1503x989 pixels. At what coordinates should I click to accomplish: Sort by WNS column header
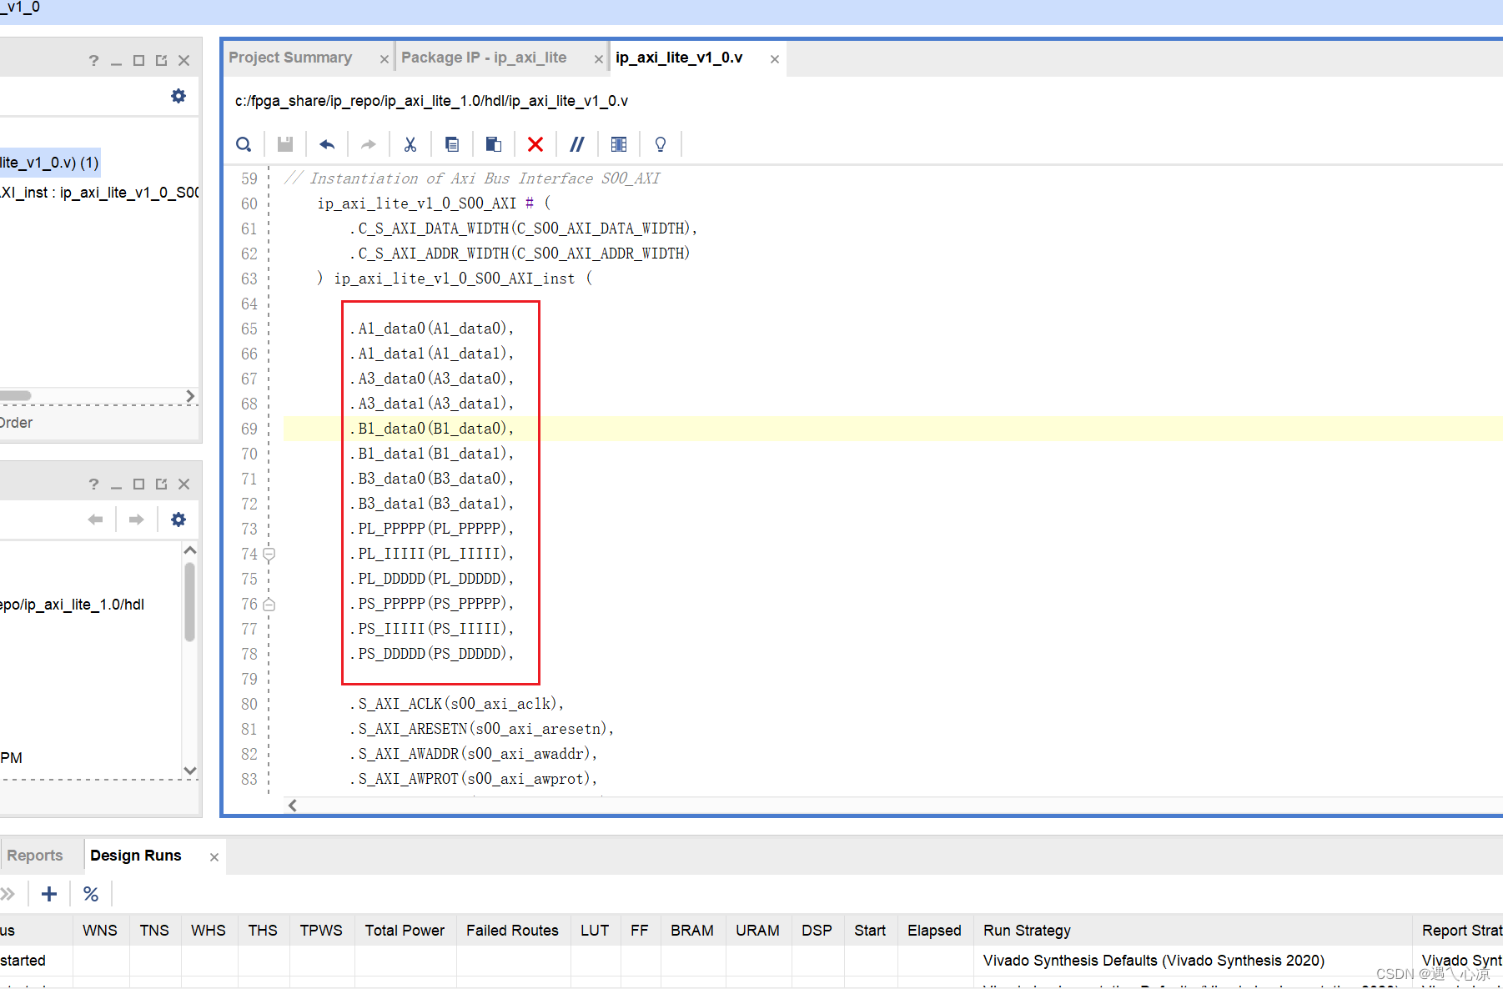point(100,931)
